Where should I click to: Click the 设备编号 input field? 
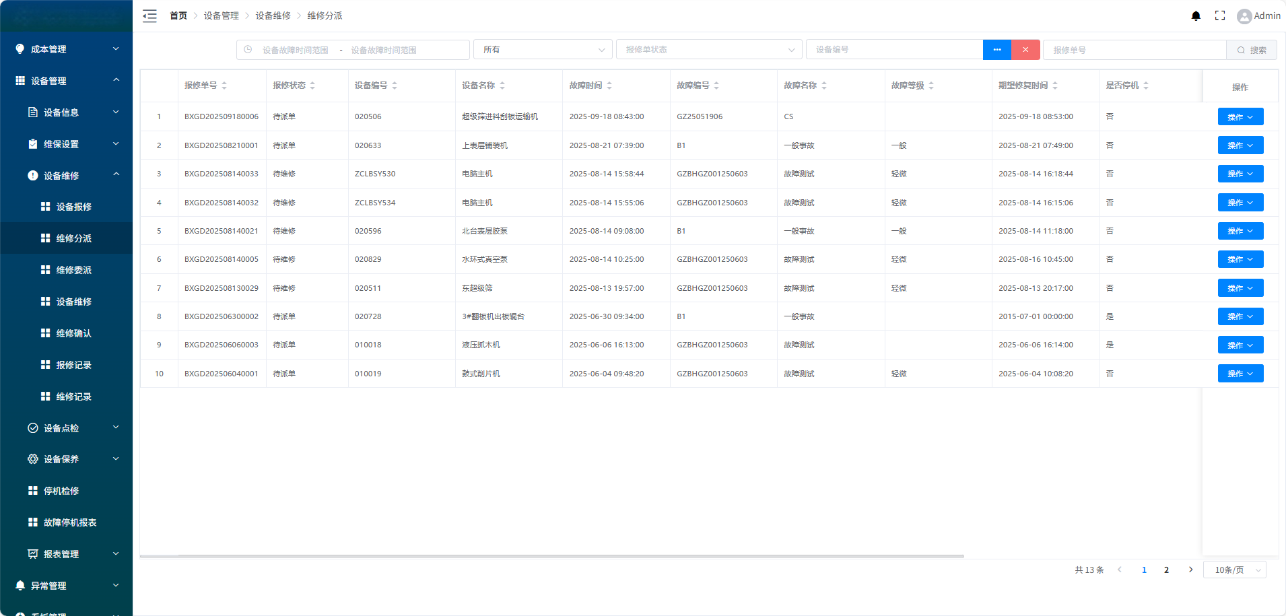pos(893,50)
